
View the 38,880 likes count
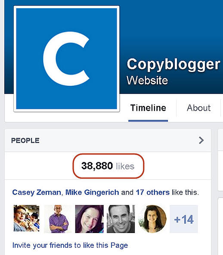(108, 166)
